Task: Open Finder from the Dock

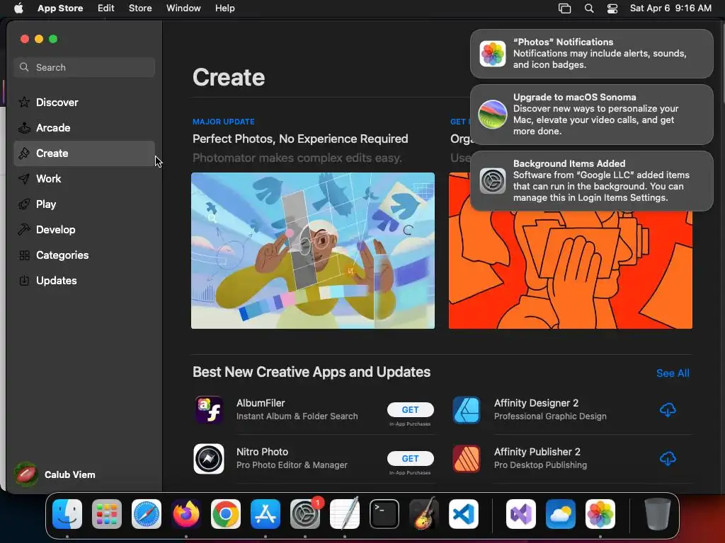Action: pos(67,514)
